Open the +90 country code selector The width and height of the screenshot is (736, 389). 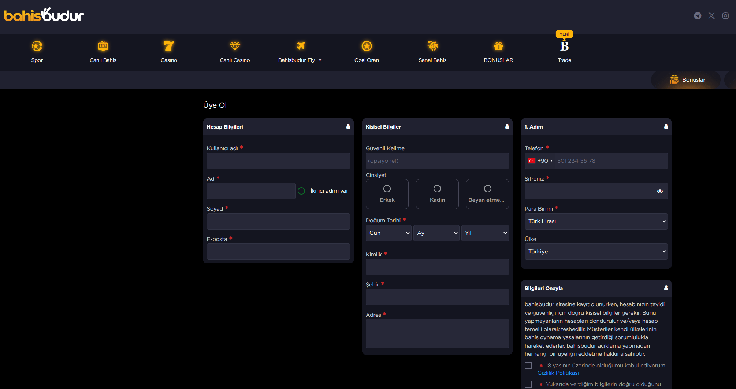540,161
